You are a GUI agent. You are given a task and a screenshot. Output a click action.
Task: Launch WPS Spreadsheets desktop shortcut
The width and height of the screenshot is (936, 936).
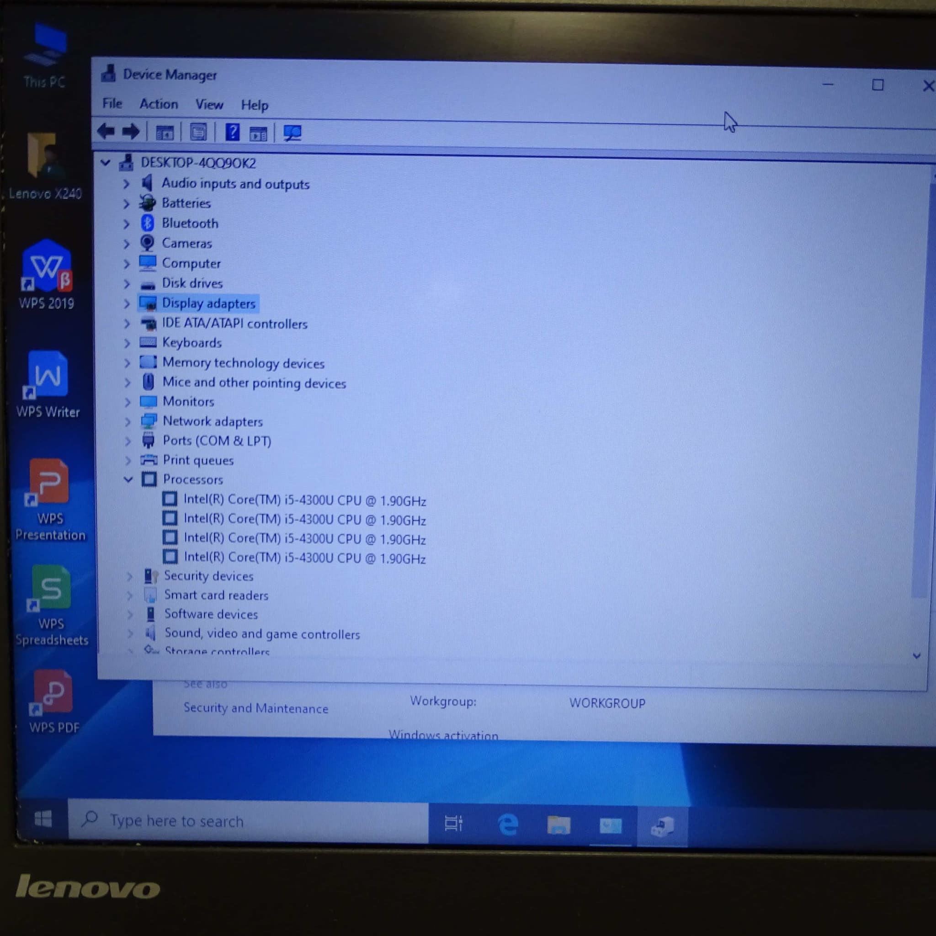point(51,606)
